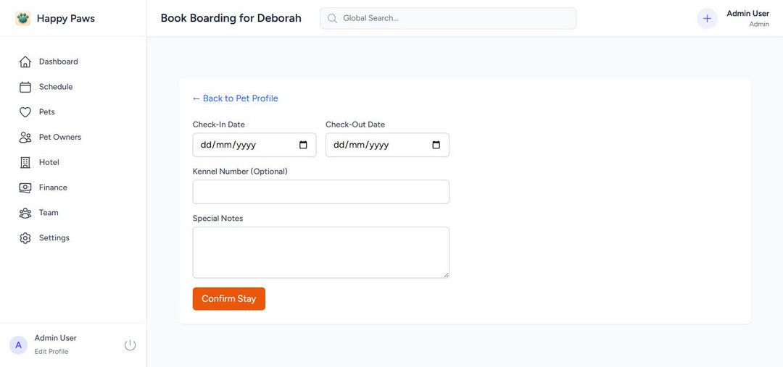Click the Settings gear icon

tap(25, 238)
